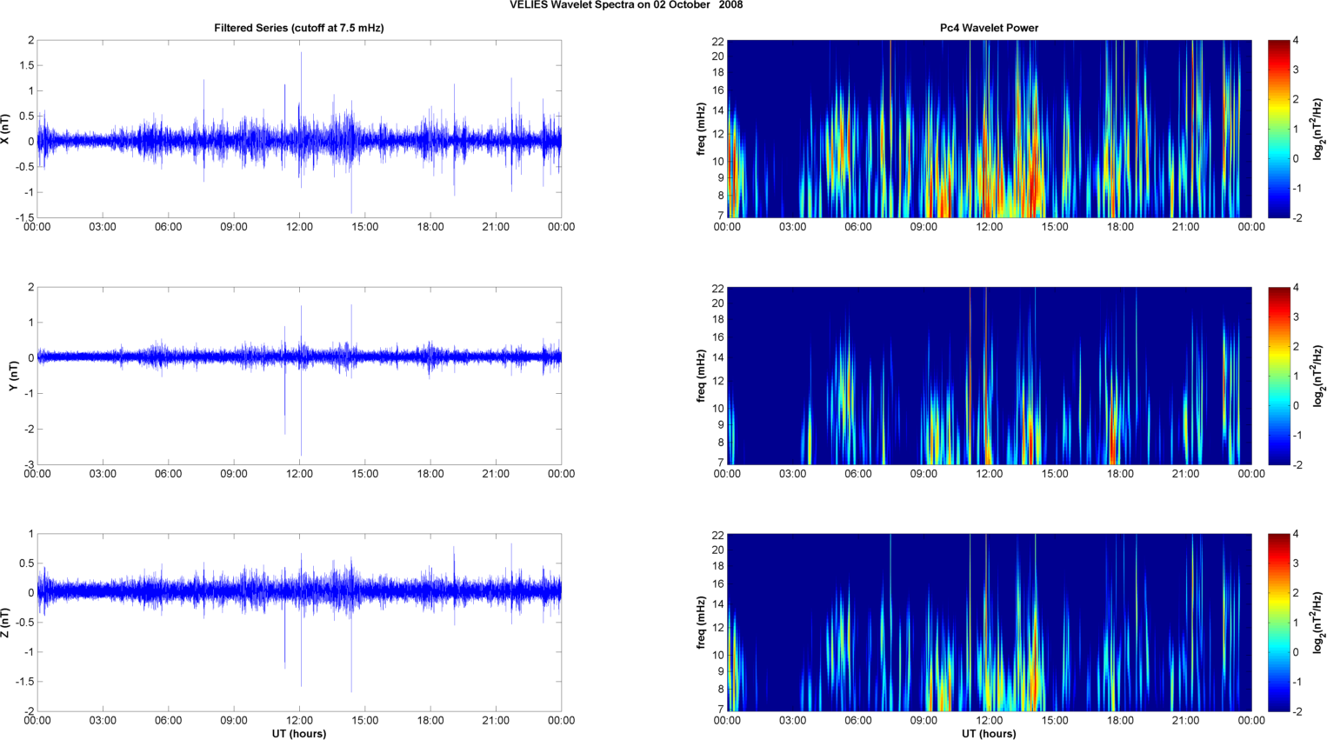This screenshot has height=740, width=1327.
Task: Select "UT (hours)" label under the Z series plot
Action: (x=299, y=733)
